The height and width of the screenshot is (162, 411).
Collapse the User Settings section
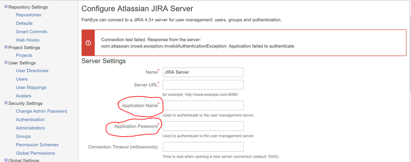(6, 63)
